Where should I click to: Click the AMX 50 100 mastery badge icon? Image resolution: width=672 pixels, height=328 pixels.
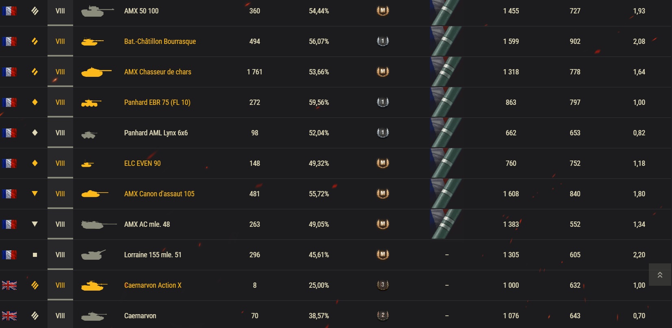coord(383,11)
